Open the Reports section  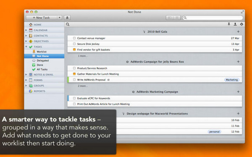[x=44, y=91]
